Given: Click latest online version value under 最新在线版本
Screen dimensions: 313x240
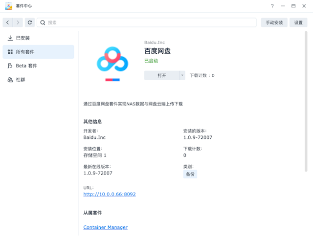Looking at the screenshot, I should pyautogui.click(x=98, y=173).
